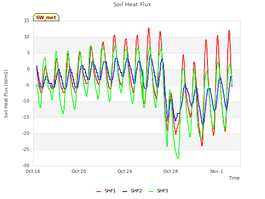
Task: Click the Oct 16 x-axis tick label
Action: click(x=33, y=171)
